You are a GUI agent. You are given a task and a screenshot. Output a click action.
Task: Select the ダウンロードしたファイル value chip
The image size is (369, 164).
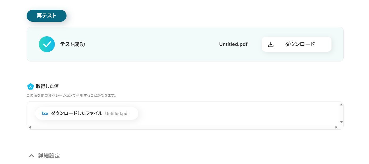(87, 113)
